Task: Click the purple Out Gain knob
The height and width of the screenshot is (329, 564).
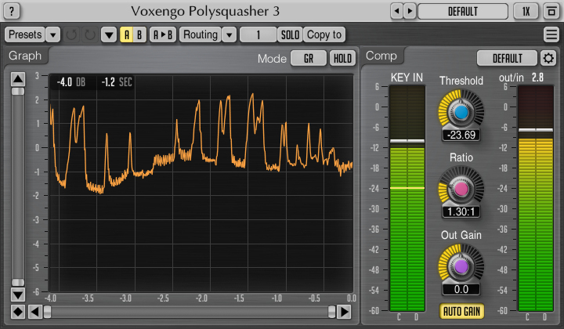Action: click(461, 266)
